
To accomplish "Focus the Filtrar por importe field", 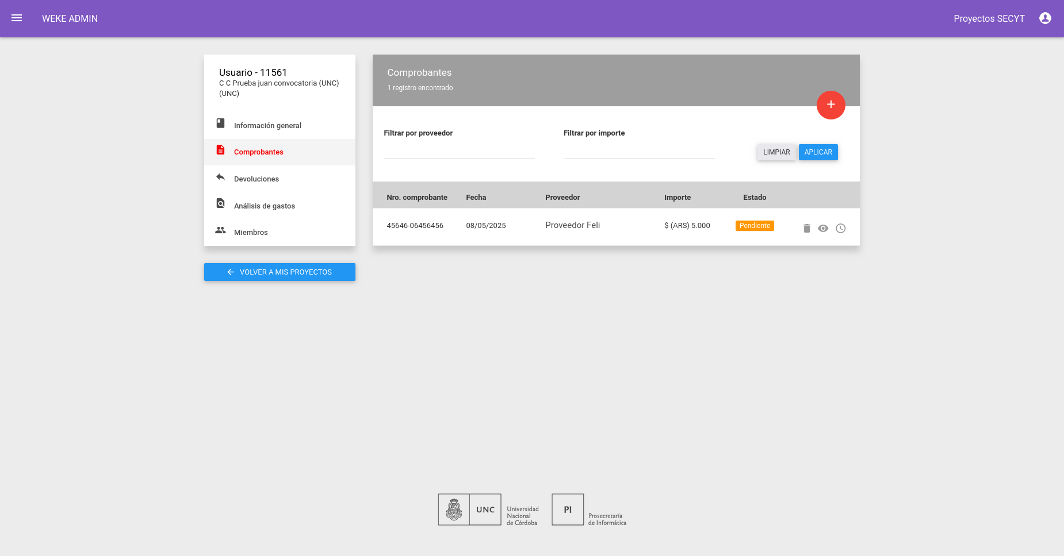I will coord(638,150).
